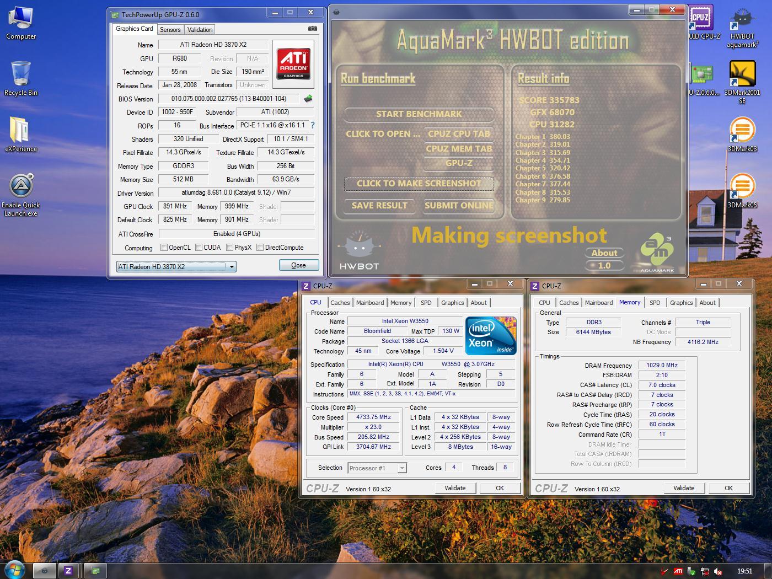Click the ATI Radeon logo in GPU-Z
This screenshot has width=772, height=579.
click(x=293, y=63)
